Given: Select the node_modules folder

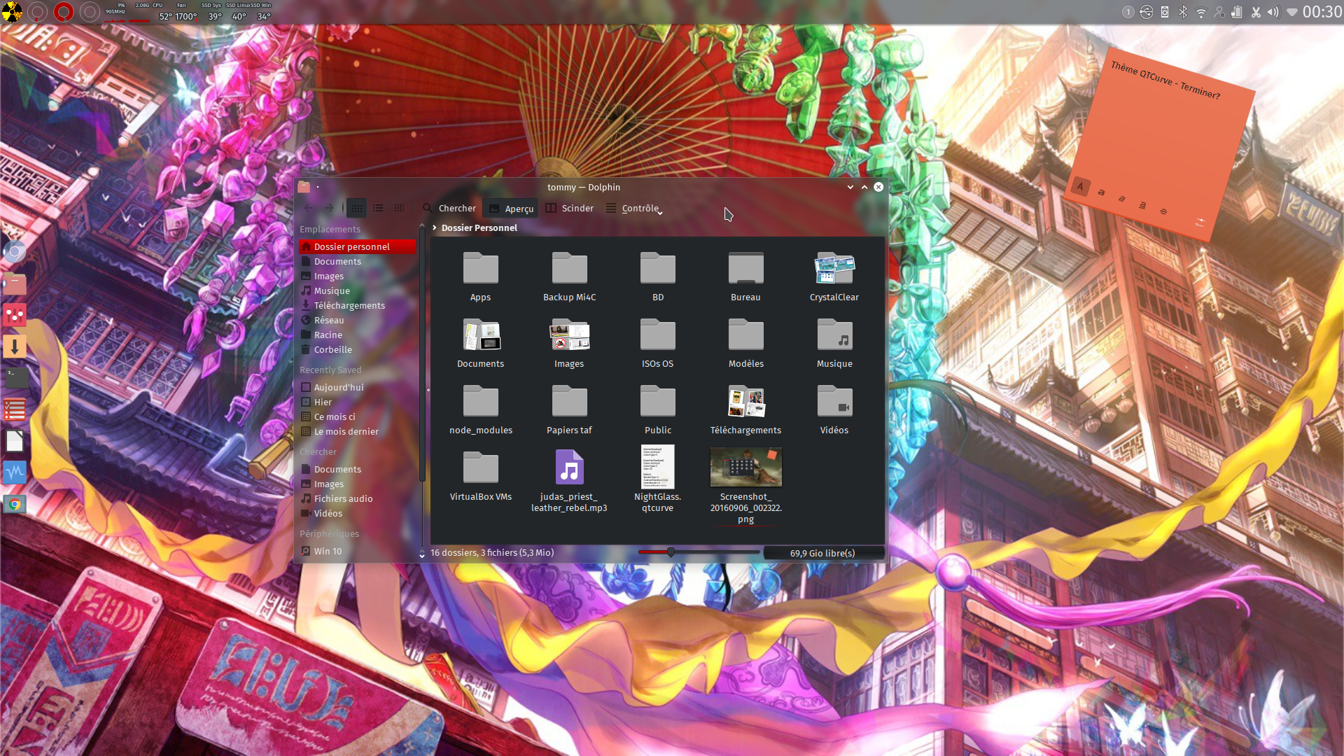Looking at the screenshot, I should (x=481, y=409).
